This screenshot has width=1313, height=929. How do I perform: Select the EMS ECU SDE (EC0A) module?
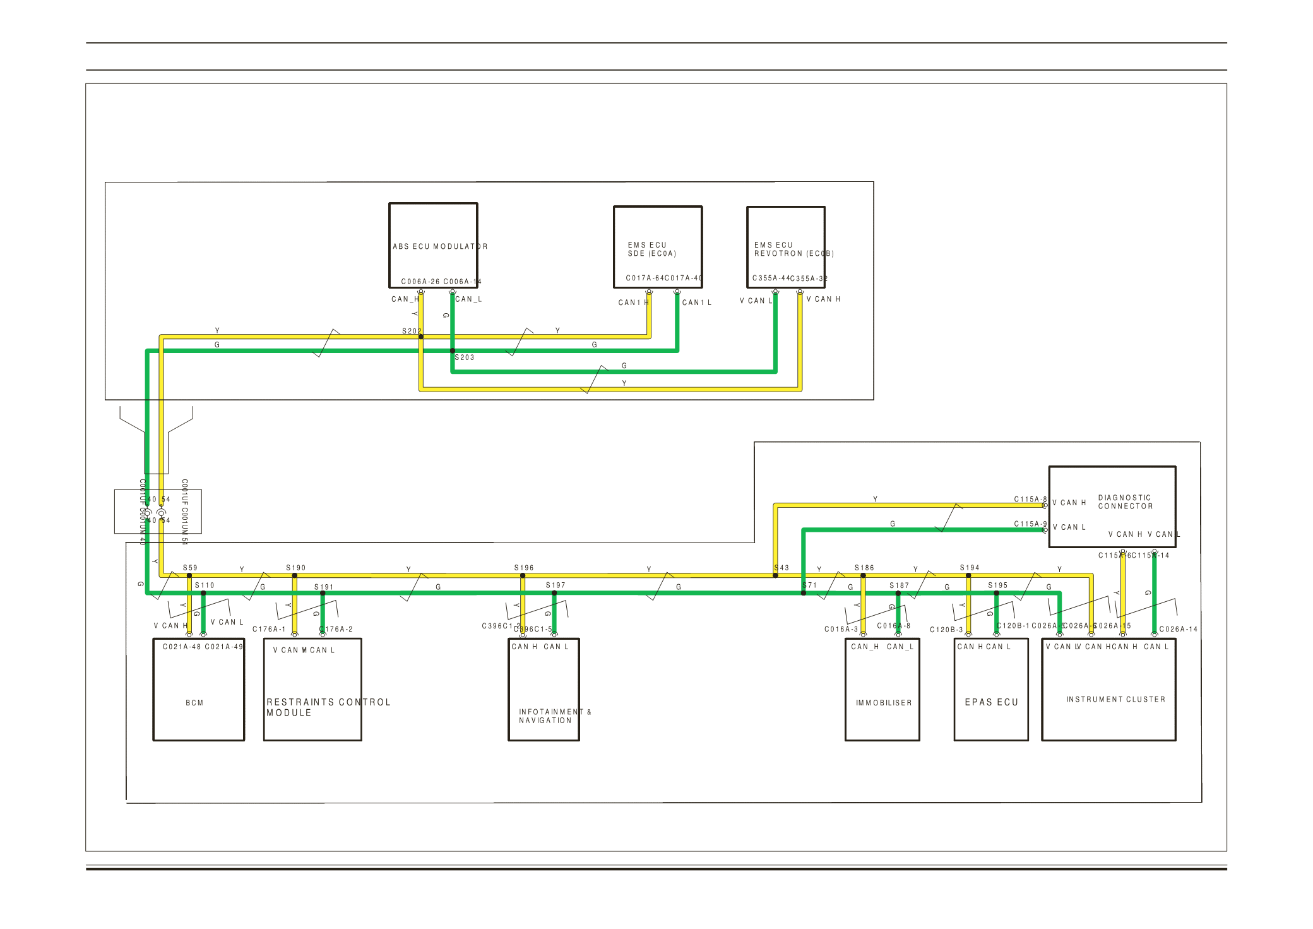pos(657,247)
